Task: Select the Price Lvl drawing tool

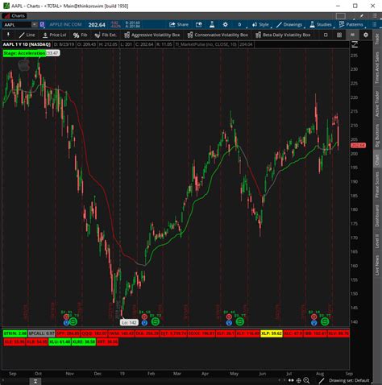Action: click(x=55, y=35)
